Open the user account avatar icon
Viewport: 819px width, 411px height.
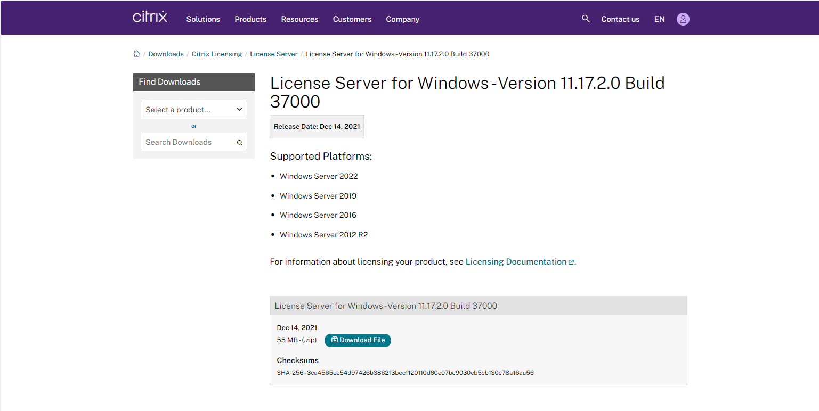pyautogui.click(x=683, y=19)
